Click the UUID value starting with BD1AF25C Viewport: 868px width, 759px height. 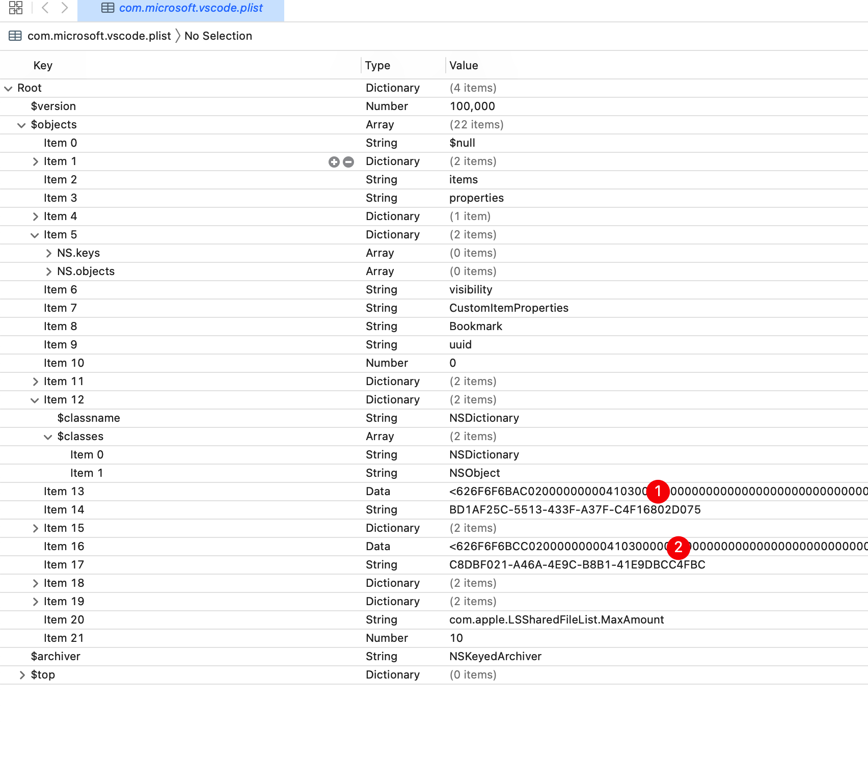tap(575, 509)
